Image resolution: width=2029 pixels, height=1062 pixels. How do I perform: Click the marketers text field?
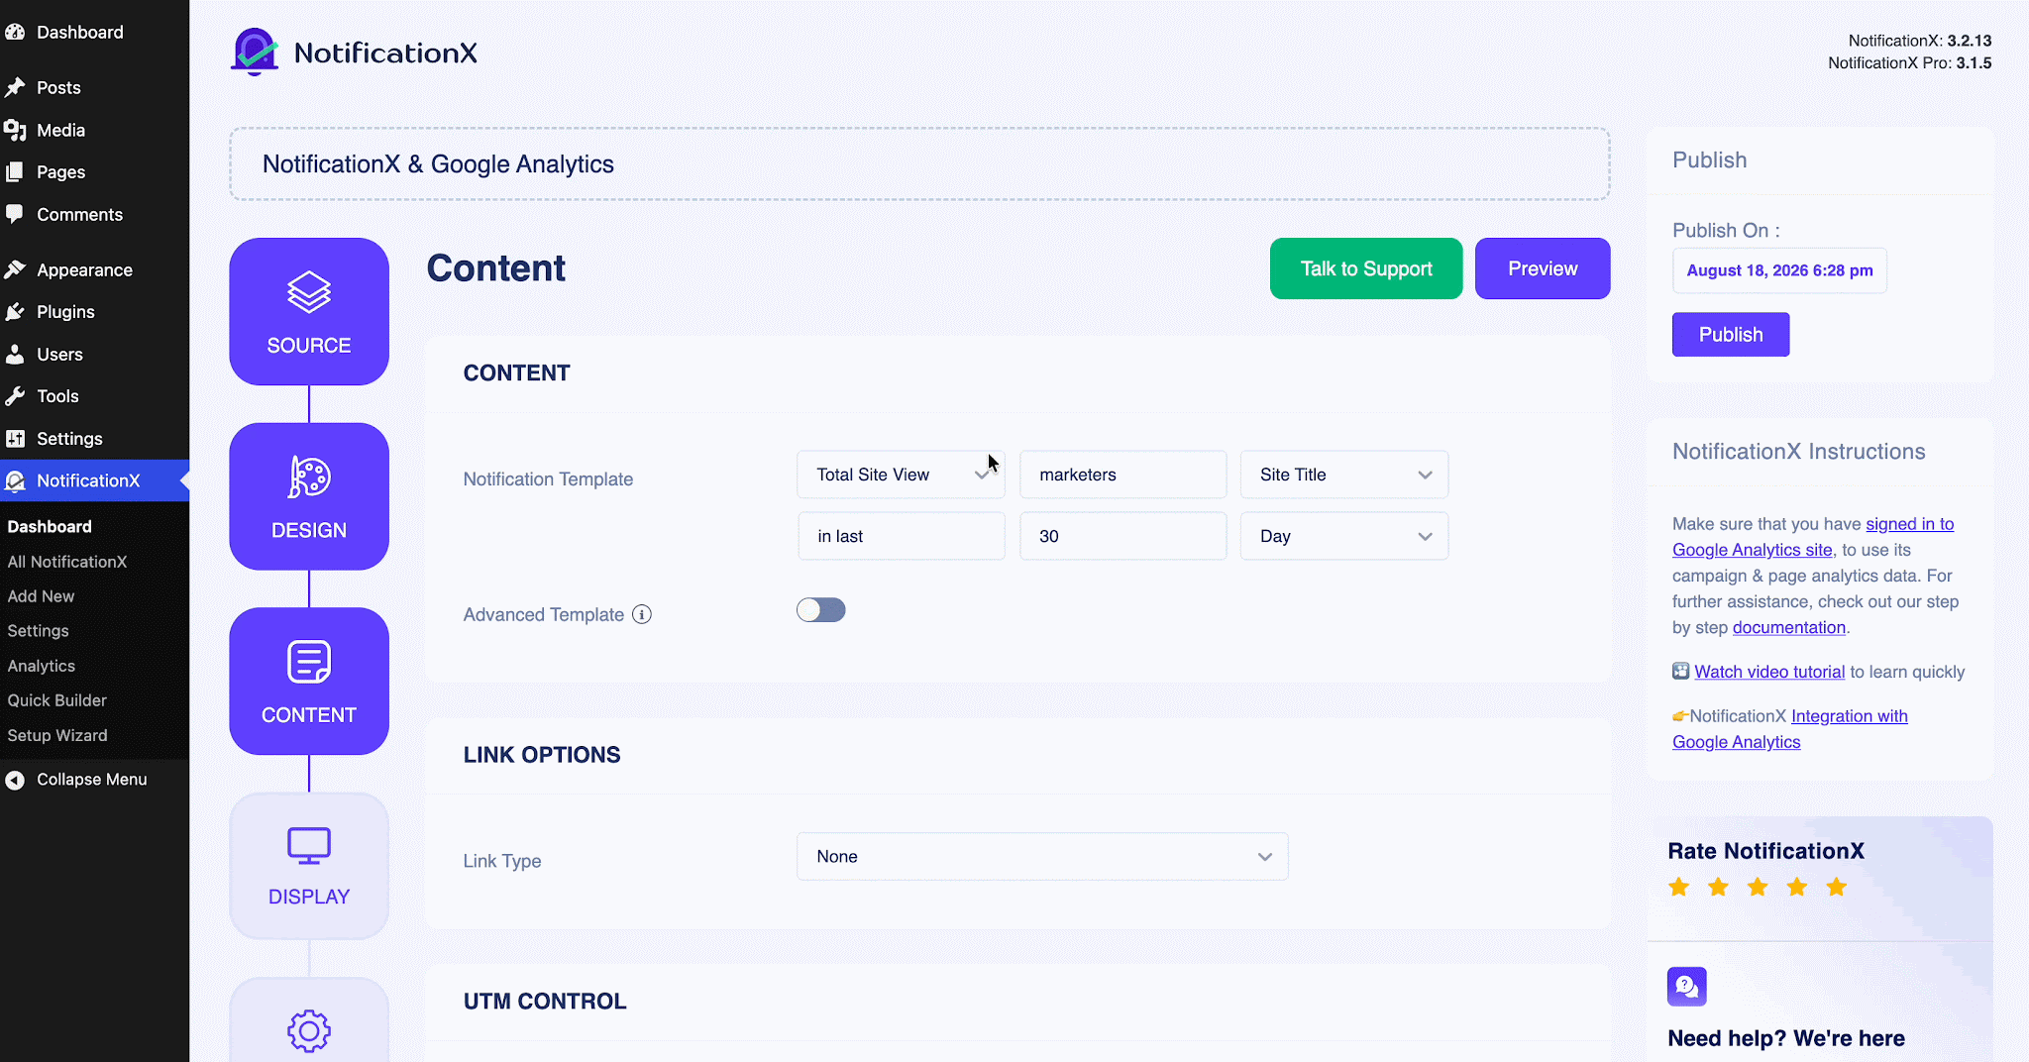click(1123, 475)
